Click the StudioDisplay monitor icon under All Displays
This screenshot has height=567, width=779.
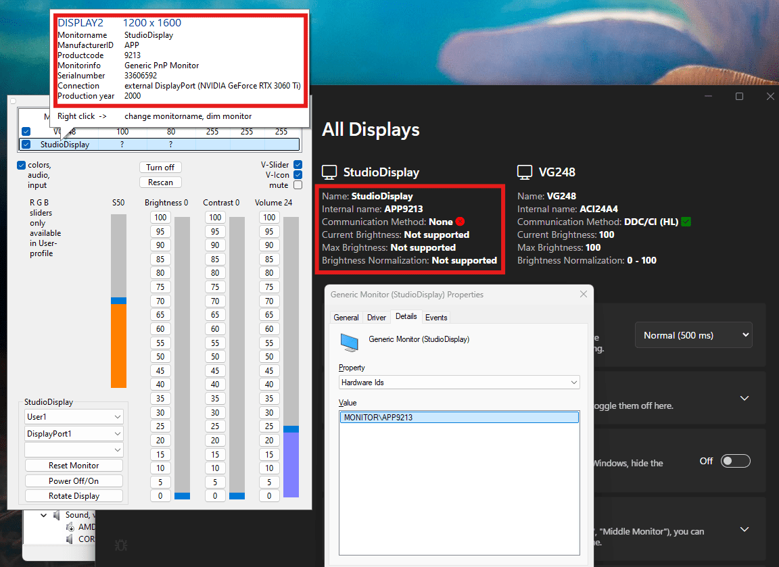pyautogui.click(x=329, y=172)
